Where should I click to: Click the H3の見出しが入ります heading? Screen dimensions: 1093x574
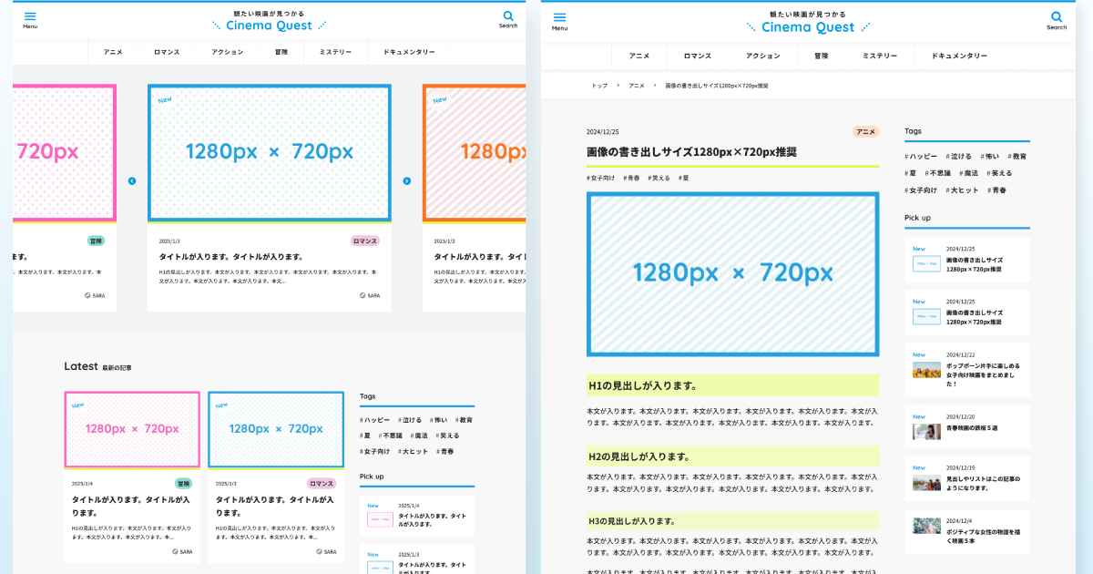click(x=732, y=521)
